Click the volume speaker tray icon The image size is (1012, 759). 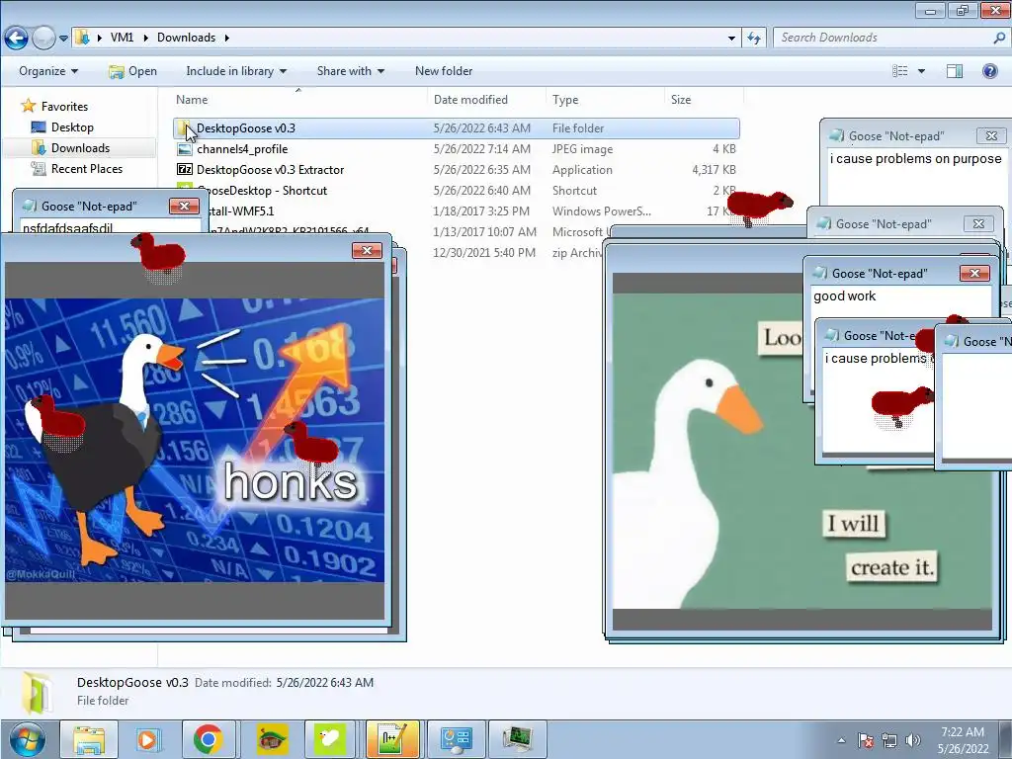tap(912, 740)
